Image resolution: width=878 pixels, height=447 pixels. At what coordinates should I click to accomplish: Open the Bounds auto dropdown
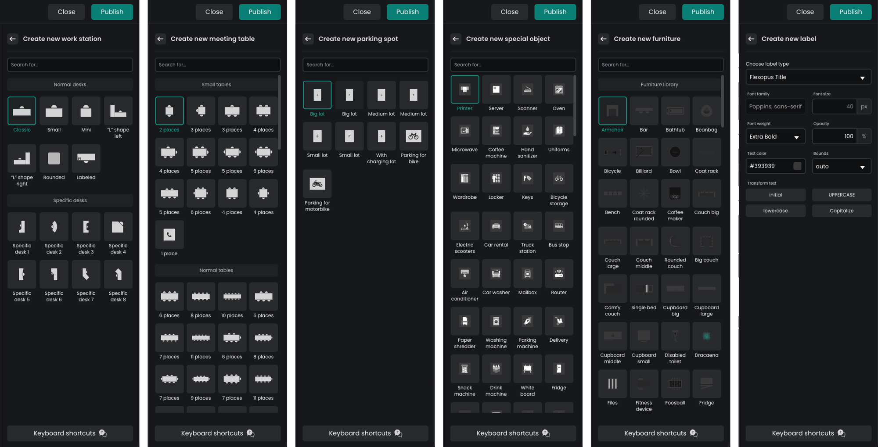(841, 166)
